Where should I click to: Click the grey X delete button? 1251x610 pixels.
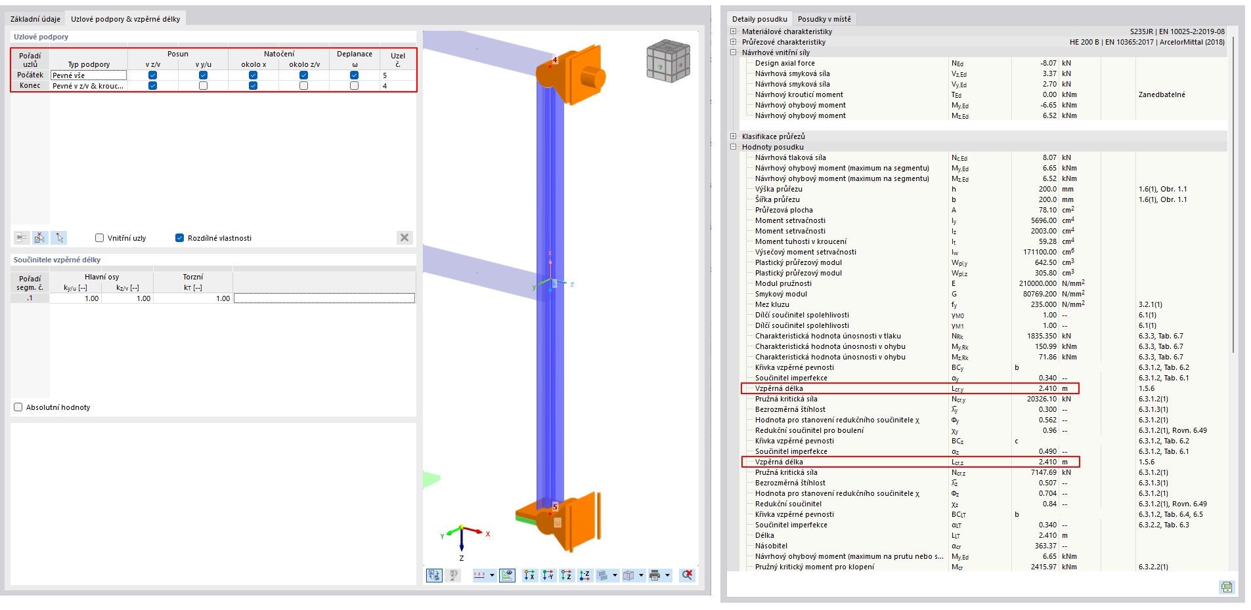click(405, 237)
